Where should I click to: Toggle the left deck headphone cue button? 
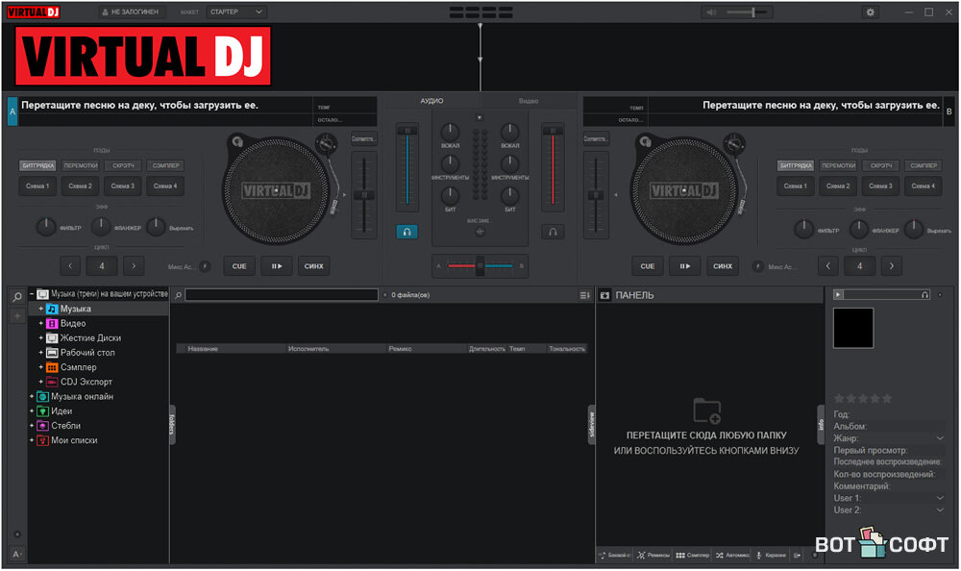coord(407,232)
